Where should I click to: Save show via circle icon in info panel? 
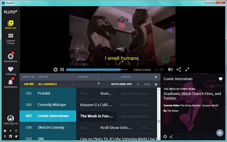pos(165,137)
